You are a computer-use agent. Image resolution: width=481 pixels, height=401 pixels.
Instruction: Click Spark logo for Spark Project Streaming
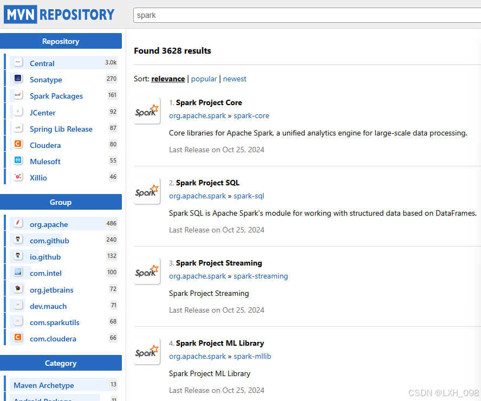tap(147, 271)
